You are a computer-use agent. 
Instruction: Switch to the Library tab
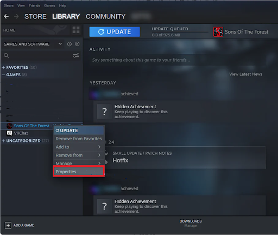click(x=66, y=17)
